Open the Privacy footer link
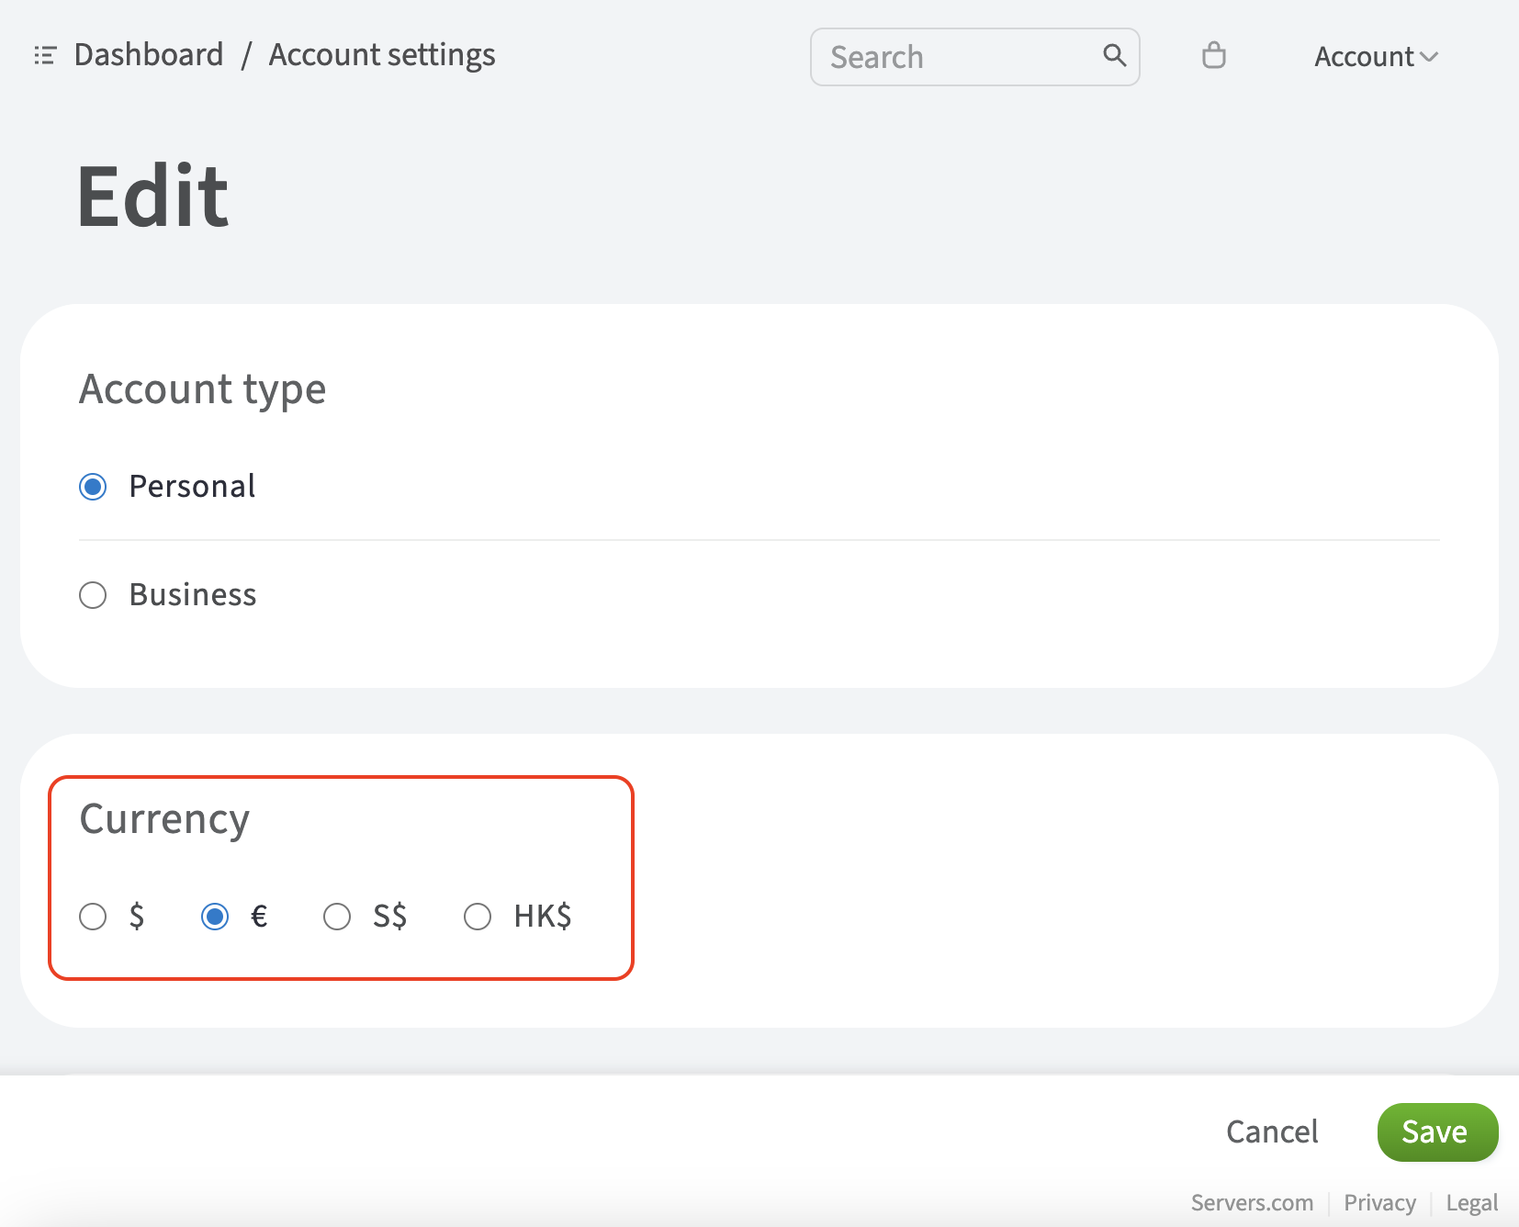The height and width of the screenshot is (1227, 1519). click(1378, 1202)
